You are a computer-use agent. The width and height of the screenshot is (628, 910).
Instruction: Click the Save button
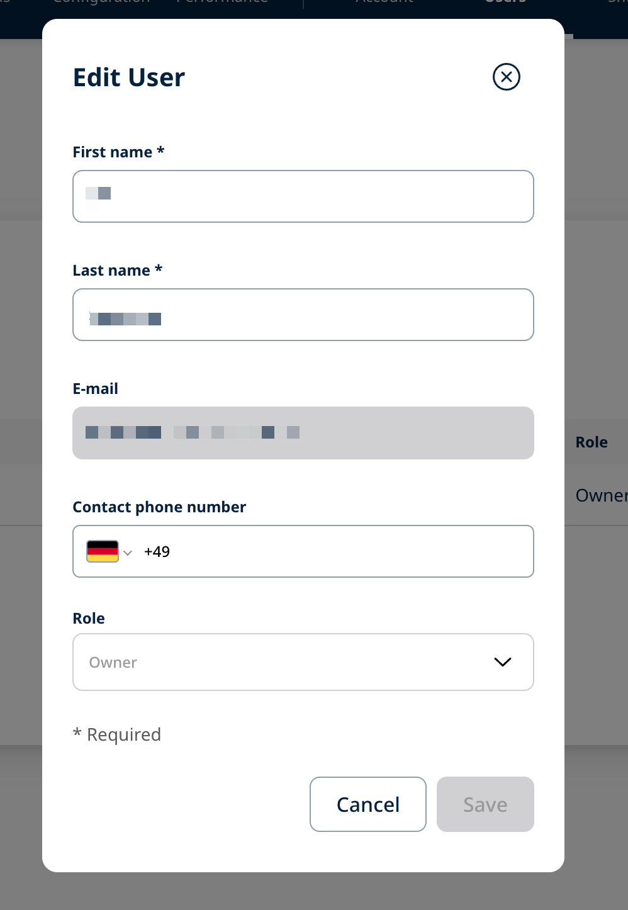pyautogui.click(x=485, y=804)
